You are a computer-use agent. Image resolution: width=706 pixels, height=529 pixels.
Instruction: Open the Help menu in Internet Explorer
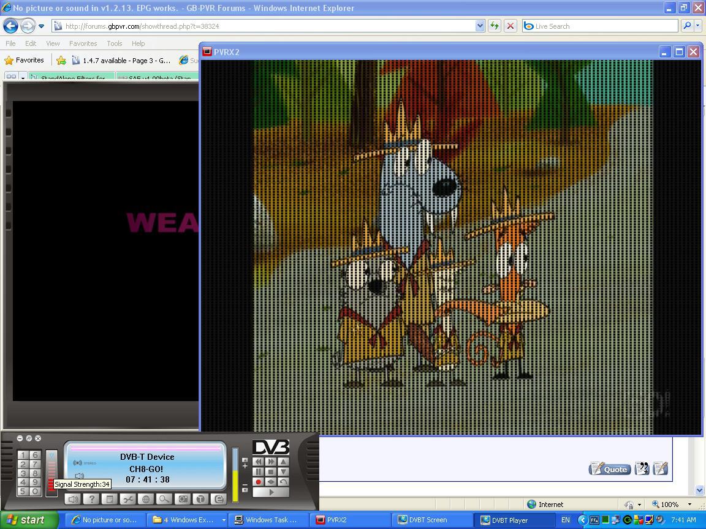pyautogui.click(x=139, y=43)
